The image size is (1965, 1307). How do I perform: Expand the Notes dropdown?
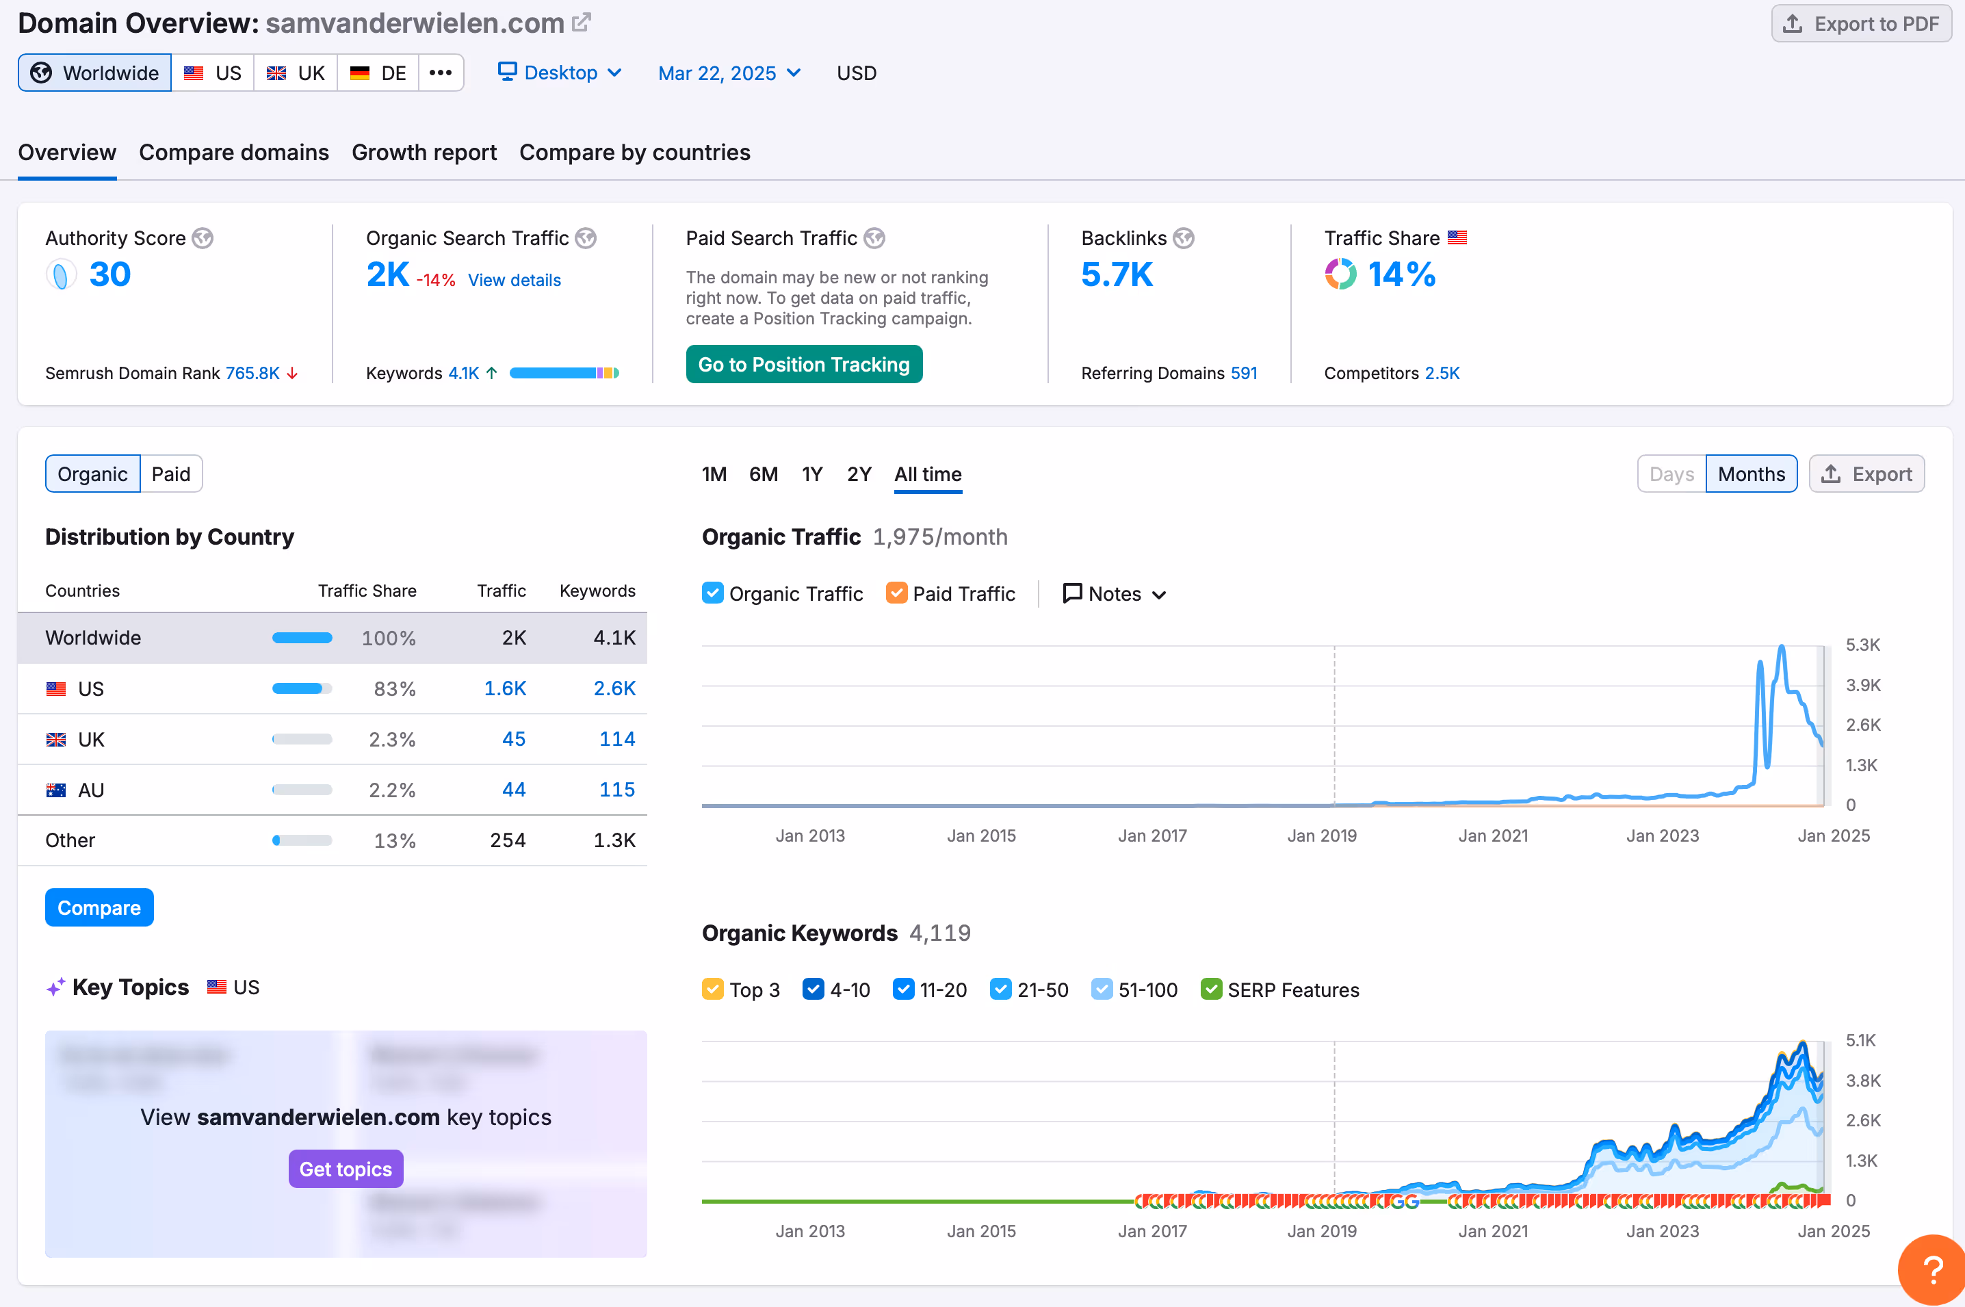coord(1114,593)
